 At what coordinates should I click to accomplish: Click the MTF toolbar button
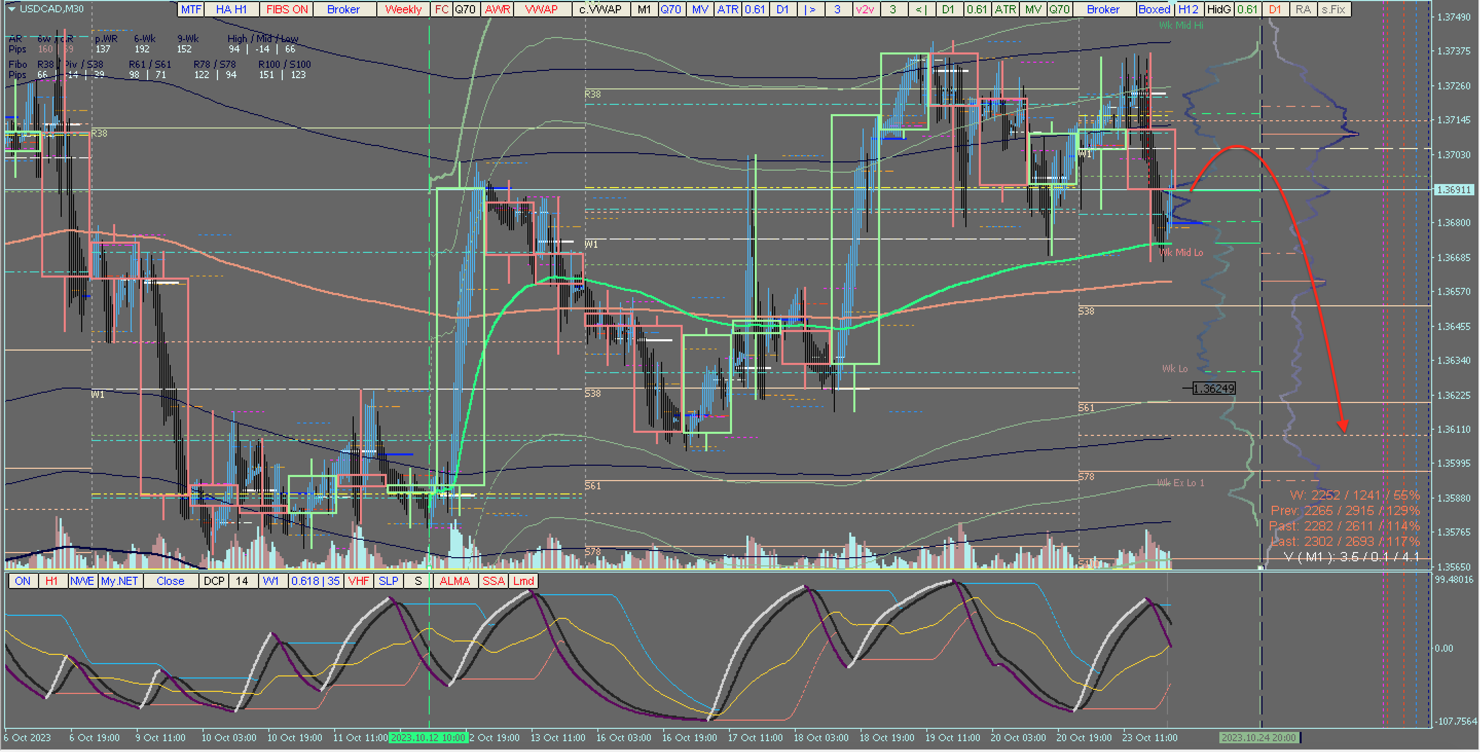tap(191, 9)
